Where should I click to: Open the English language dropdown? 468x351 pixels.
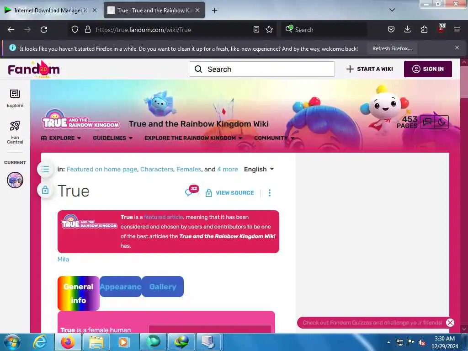click(259, 169)
